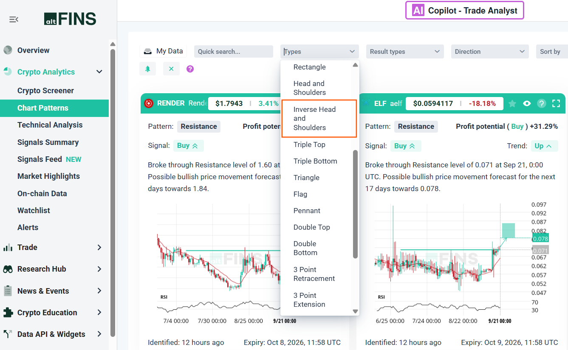
Task: Select the 3 Point Retracement option
Action: point(314,274)
